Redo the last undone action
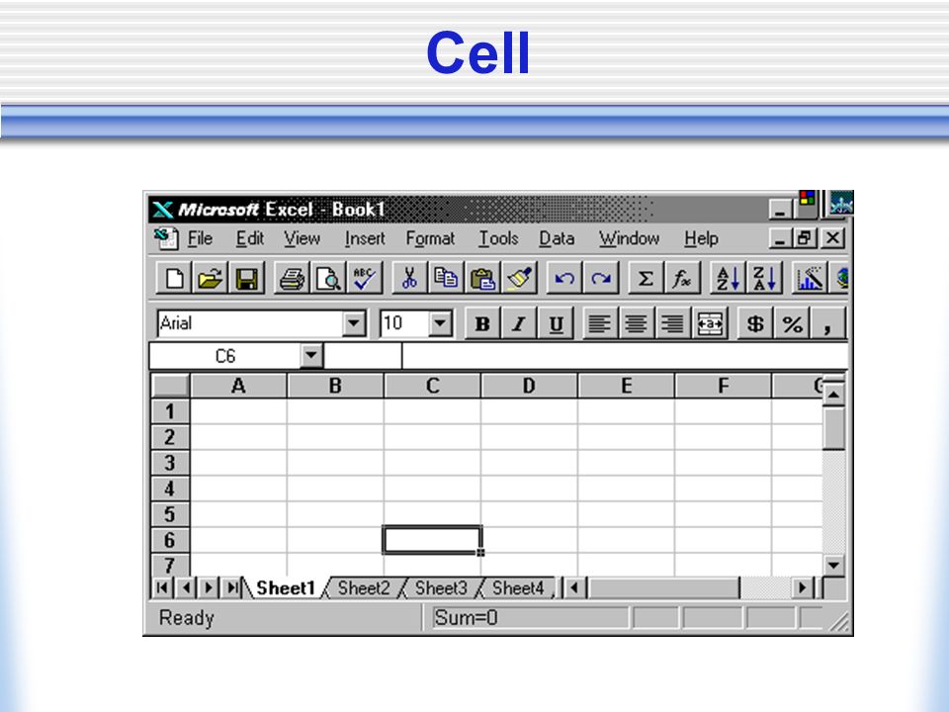949x712 pixels. [600, 279]
